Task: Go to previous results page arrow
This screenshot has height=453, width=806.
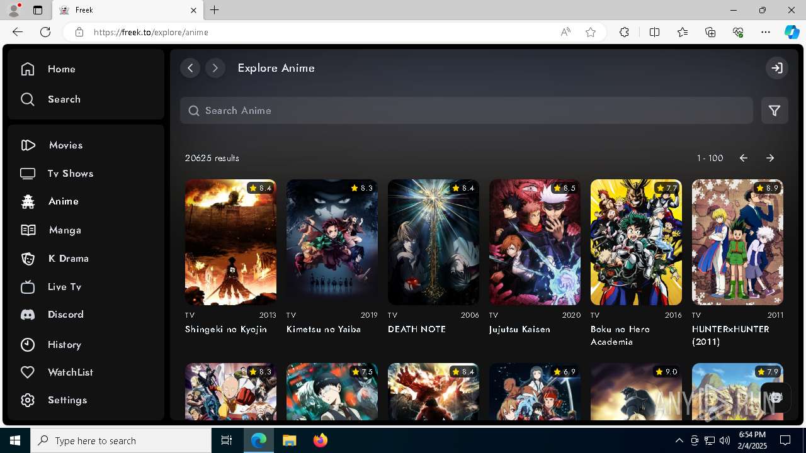Action: click(744, 158)
